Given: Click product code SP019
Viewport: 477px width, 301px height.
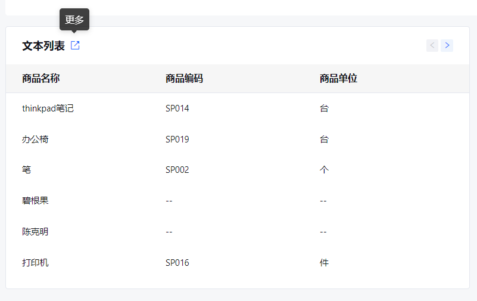Looking at the screenshot, I should tap(177, 139).
